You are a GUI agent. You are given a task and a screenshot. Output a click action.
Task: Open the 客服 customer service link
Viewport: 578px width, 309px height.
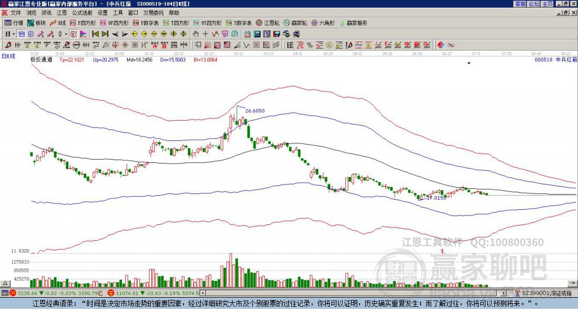point(520,4)
